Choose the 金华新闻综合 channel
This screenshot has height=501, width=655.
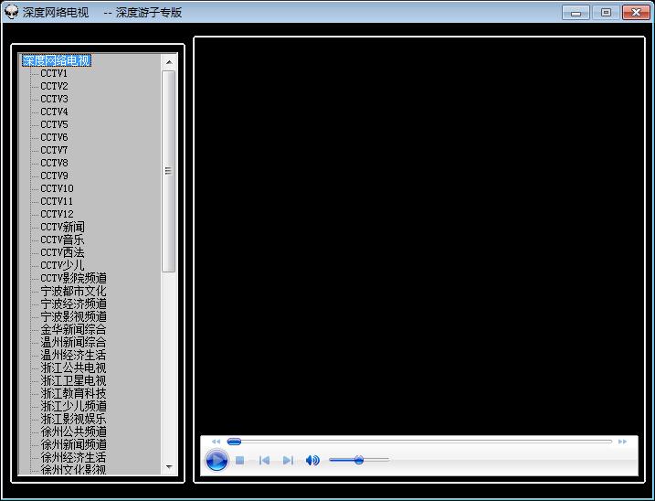tap(73, 329)
